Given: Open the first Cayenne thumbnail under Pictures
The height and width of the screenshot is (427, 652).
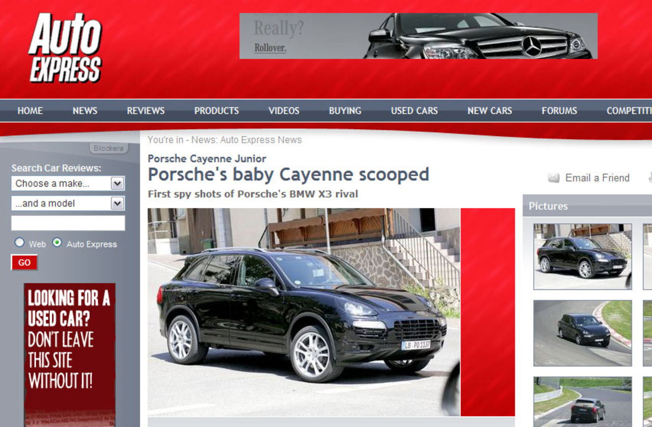Looking at the screenshot, I should (582, 256).
